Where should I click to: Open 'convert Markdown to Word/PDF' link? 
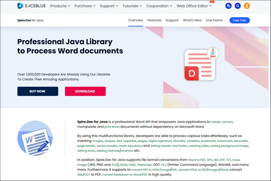(125, 174)
